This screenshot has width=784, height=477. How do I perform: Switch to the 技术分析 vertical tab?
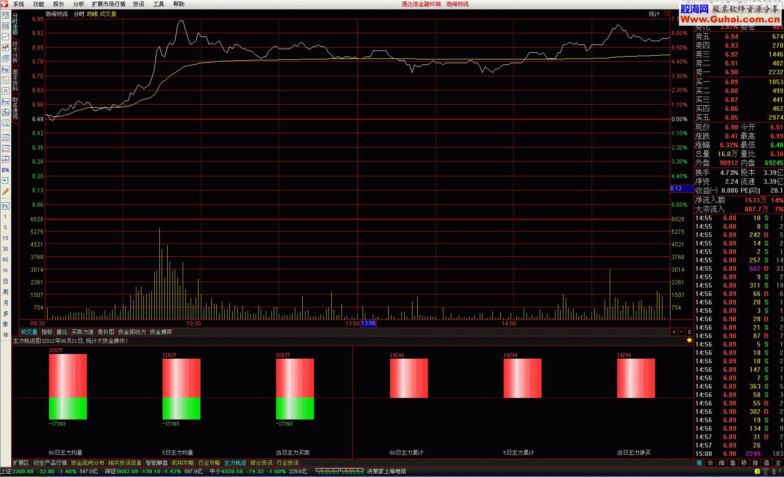coord(15,52)
